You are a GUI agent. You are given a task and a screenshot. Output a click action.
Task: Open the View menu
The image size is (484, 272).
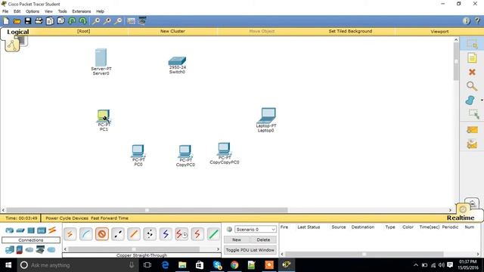48,11
